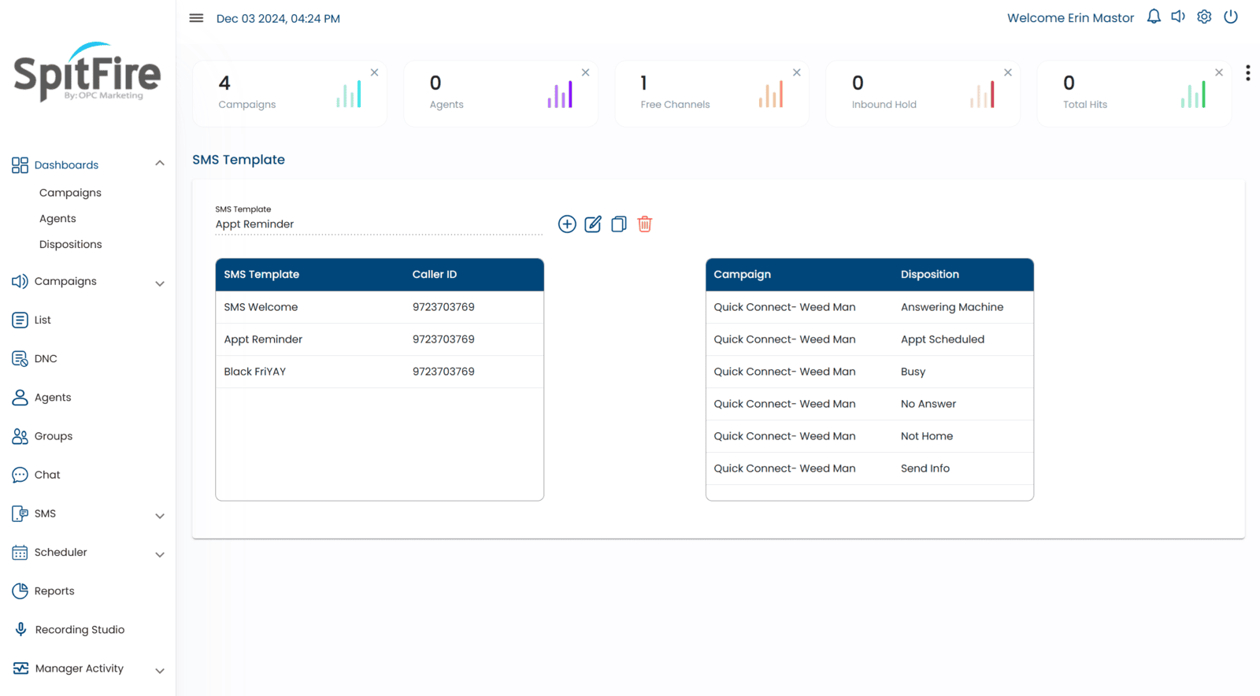This screenshot has width=1260, height=696.
Task: Open the Recording Studio menu item
Action: click(x=80, y=630)
